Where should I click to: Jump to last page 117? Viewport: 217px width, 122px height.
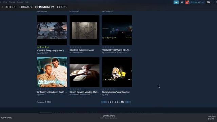click(123, 102)
